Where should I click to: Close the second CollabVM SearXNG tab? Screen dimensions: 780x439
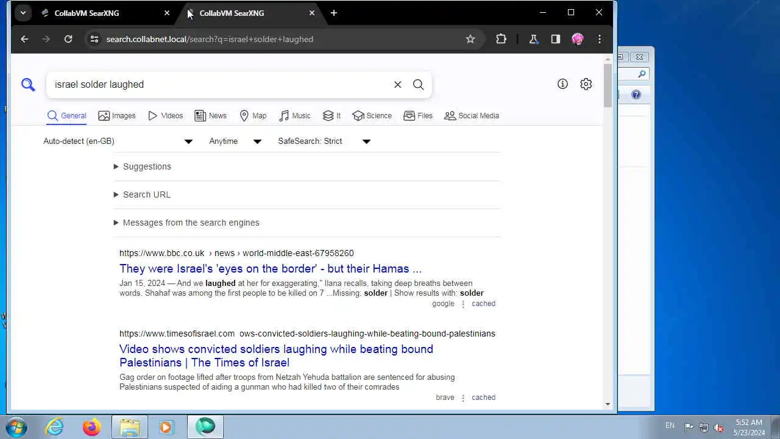pos(312,13)
